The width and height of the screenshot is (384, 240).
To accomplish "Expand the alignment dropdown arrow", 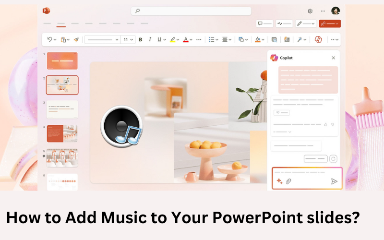I will [x=230, y=40].
